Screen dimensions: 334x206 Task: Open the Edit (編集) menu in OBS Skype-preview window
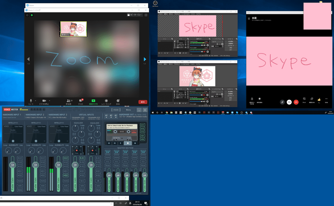pyautogui.click(x=166, y=14)
